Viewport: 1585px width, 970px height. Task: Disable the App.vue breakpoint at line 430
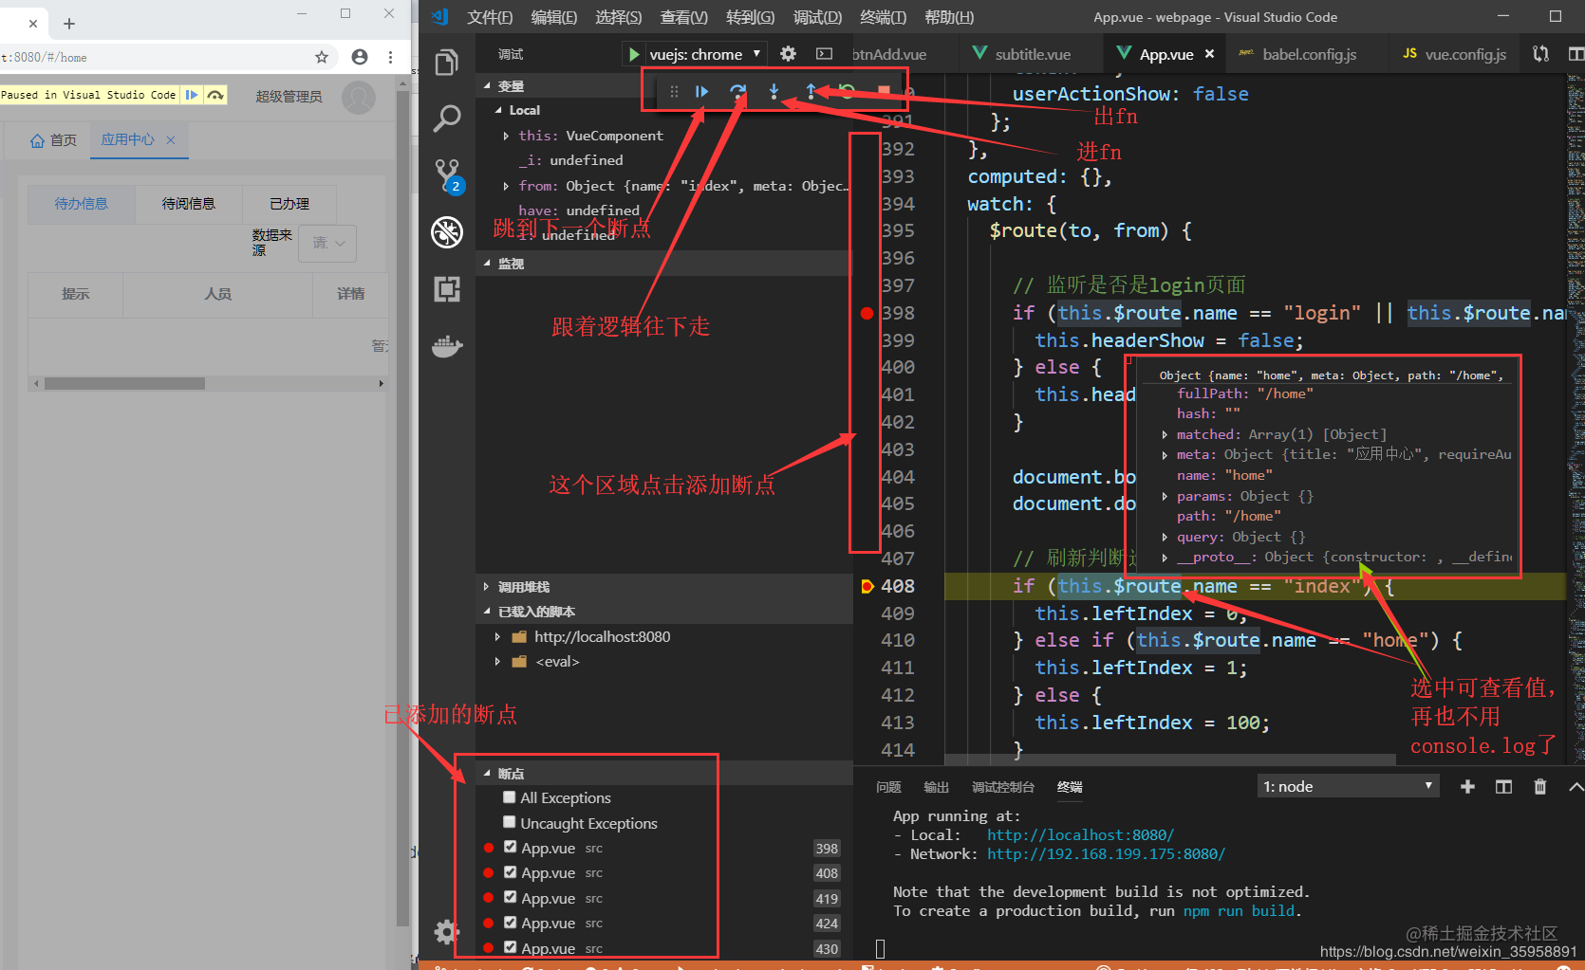(511, 947)
